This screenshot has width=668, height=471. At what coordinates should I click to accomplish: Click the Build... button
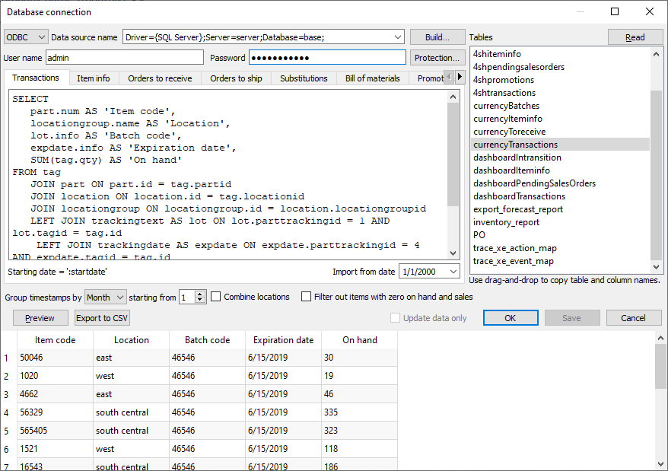(x=437, y=37)
